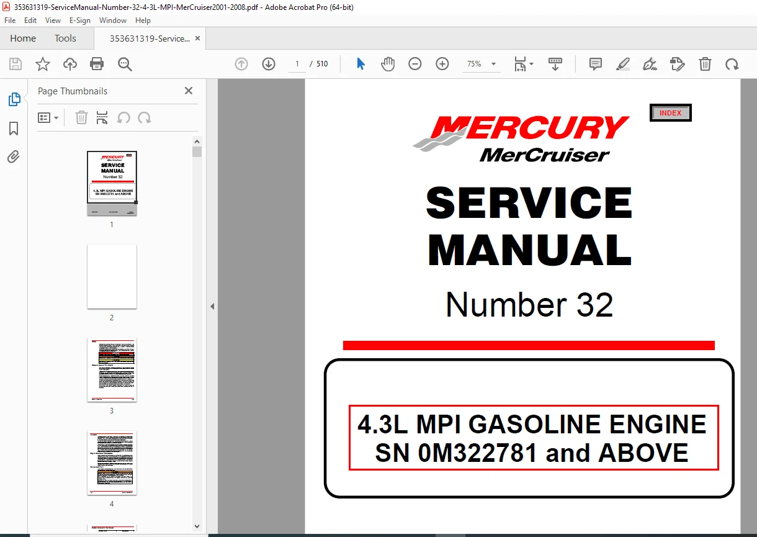The height and width of the screenshot is (537, 757).
Task: Delete page using toolbar trash icon
Action: (x=705, y=64)
